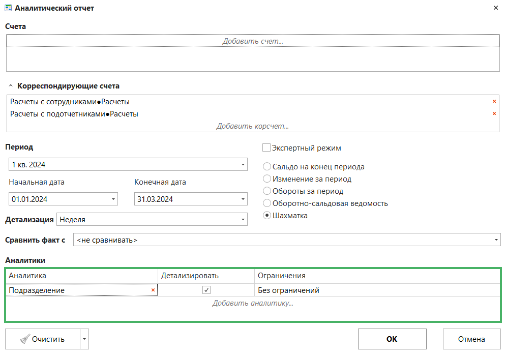Select 'Сальдо на конец периода' radio option
The width and height of the screenshot is (506, 355).
[266, 167]
